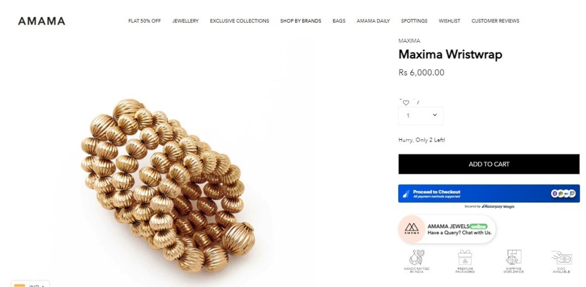Add the Maxima Wristwrap to cart

[489, 164]
